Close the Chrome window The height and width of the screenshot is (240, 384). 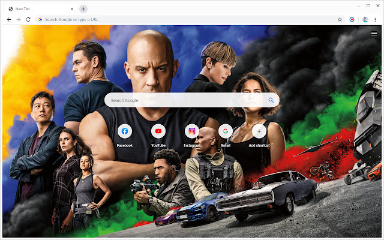(378, 5)
